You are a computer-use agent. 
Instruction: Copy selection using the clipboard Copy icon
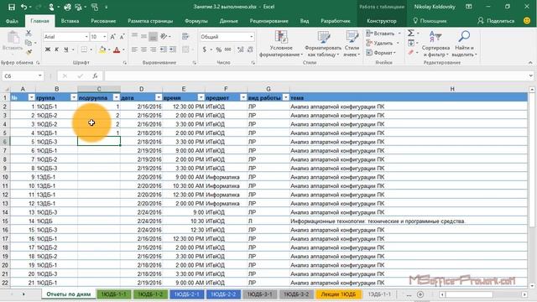point(29,43)
